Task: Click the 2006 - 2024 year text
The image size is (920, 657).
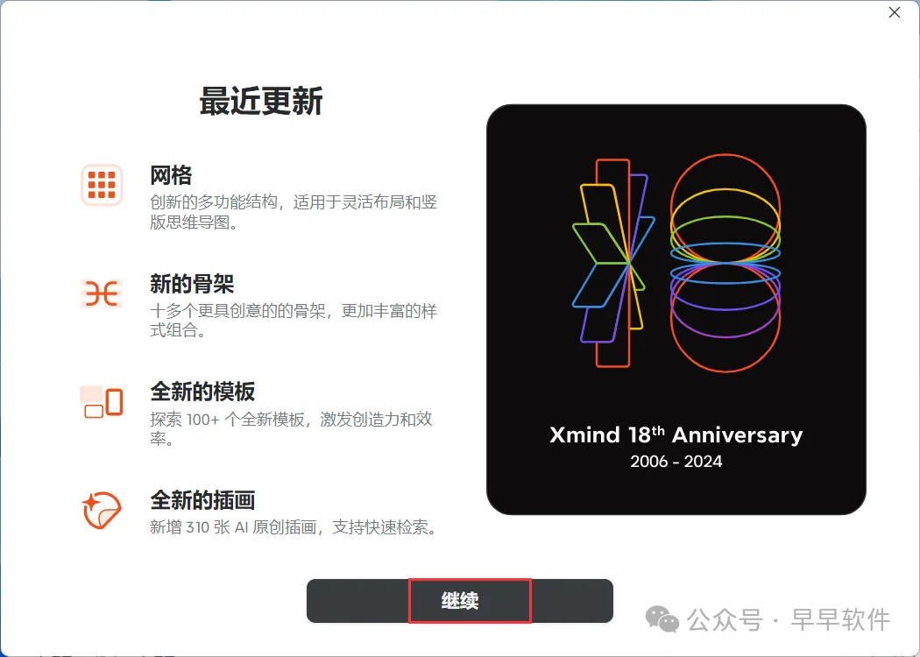Action: [676, 462]
